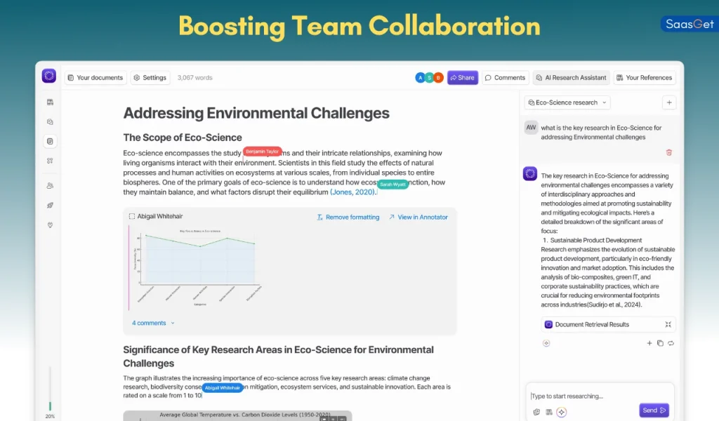The height and width of the screenshot is (421, 719).
Task: Regenerate the AI response
Action: (671, 343)
